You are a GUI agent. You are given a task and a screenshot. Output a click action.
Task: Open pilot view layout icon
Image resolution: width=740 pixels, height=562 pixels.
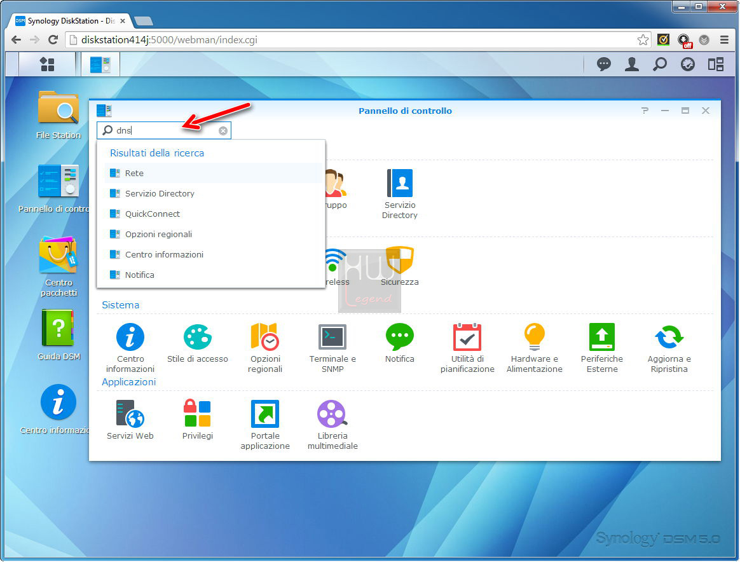click(x=715, y=64)
